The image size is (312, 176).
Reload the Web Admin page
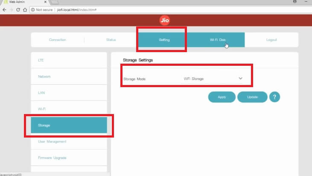click(18, 9)
